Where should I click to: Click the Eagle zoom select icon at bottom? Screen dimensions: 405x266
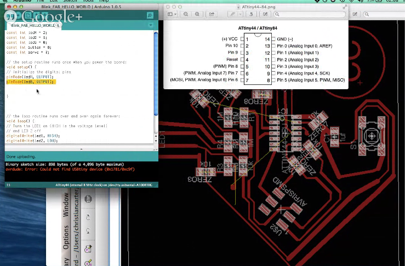pos(88,262)
